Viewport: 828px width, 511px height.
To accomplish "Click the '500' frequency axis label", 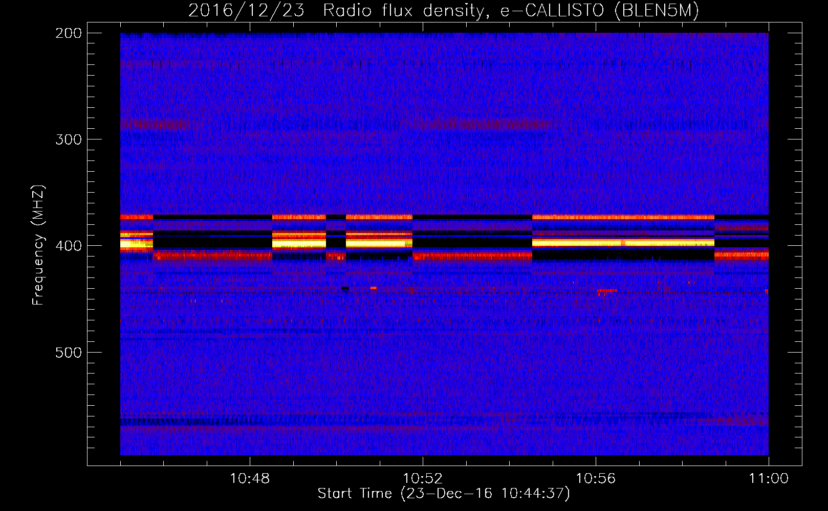I will [69, 353].
